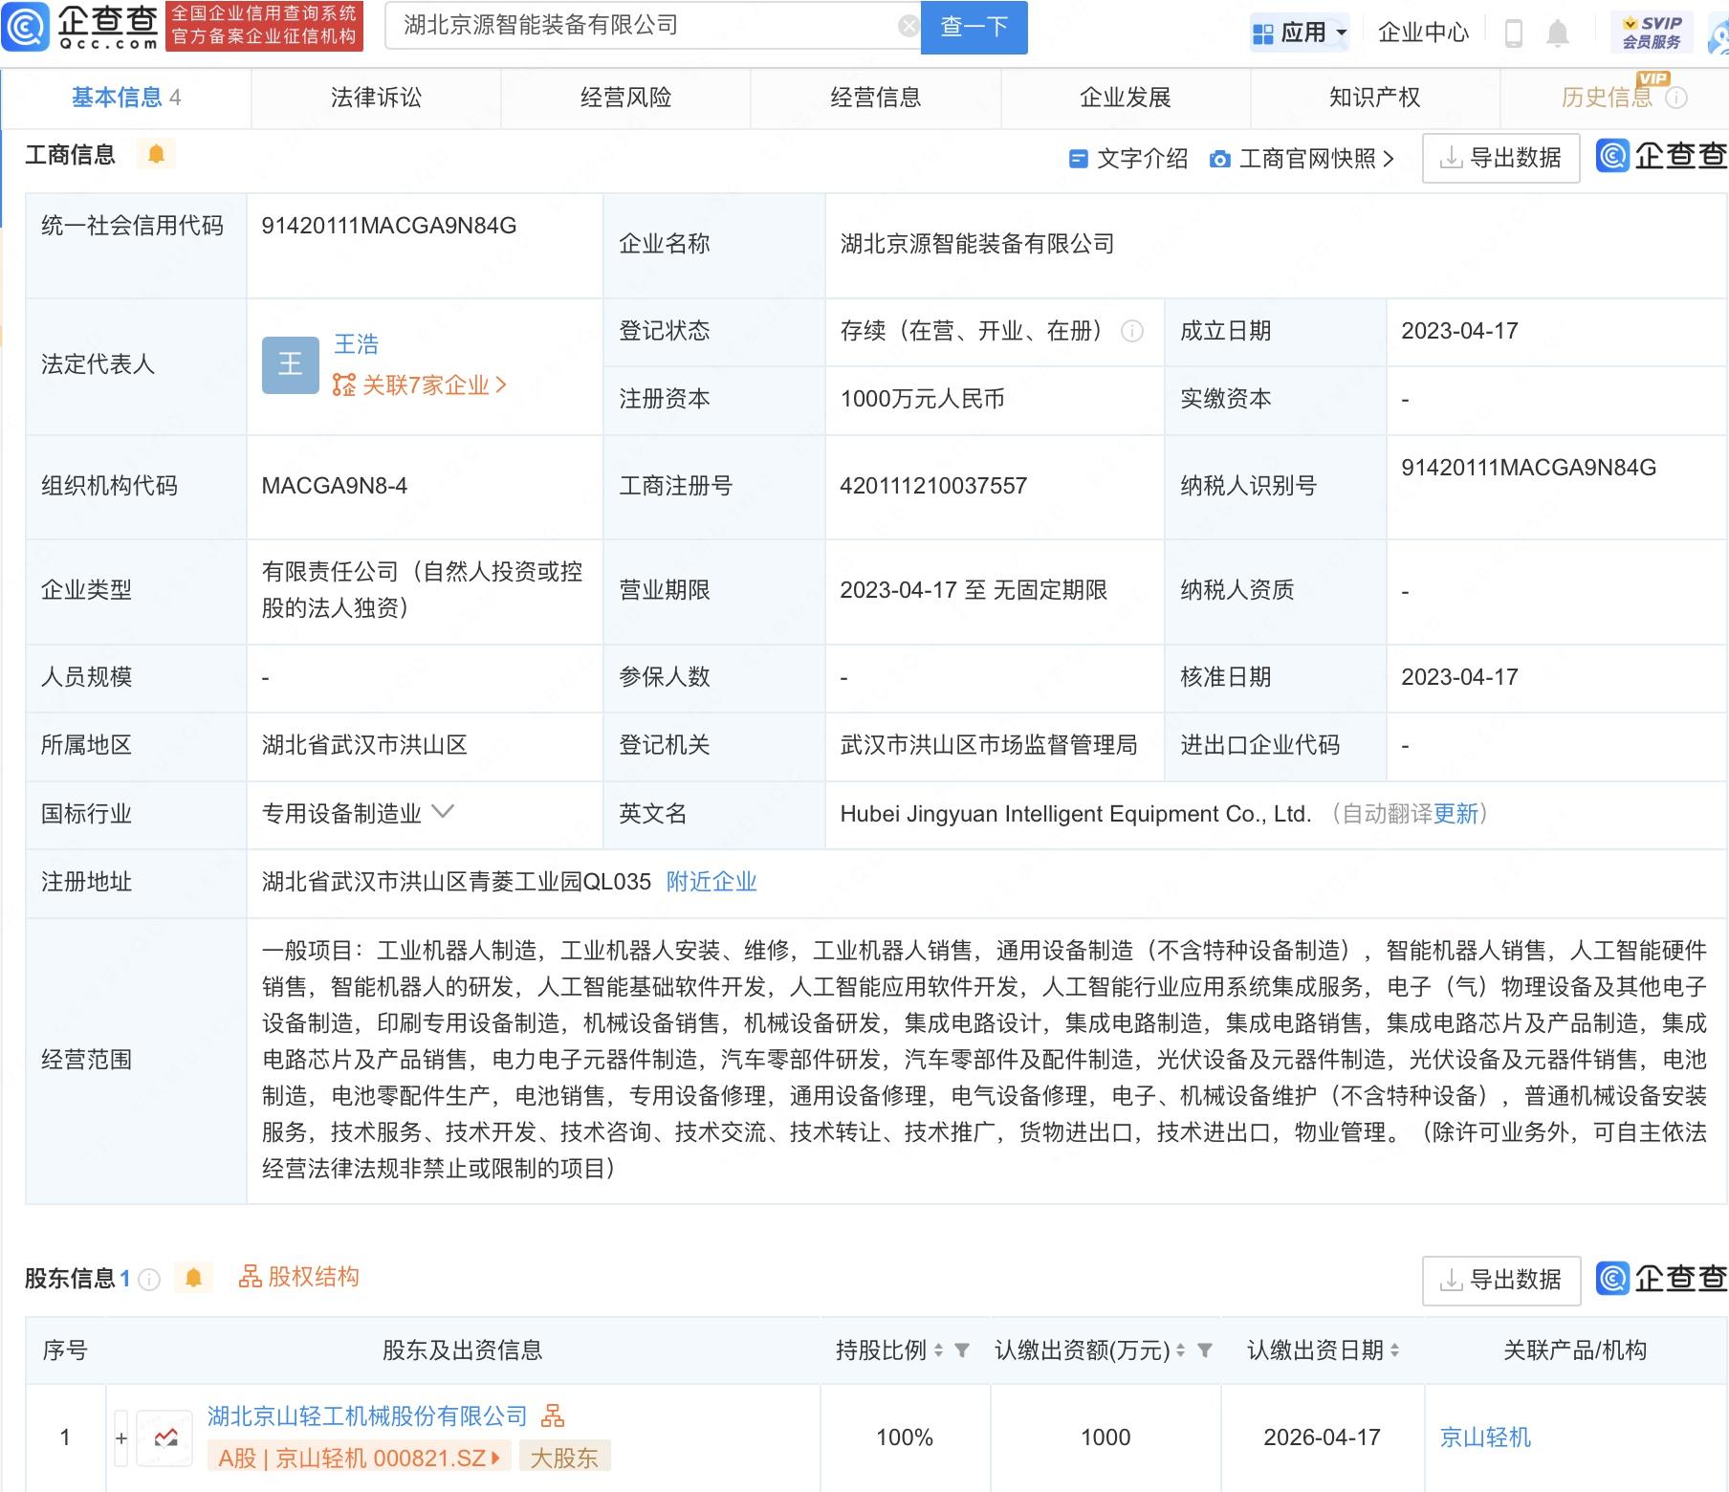Click the 组织机构代码 value MACGA9N8-4

click(335, 486)
